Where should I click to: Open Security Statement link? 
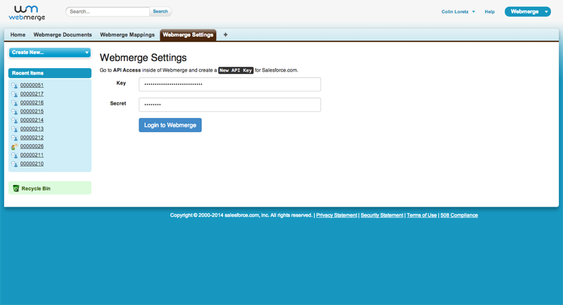[381, 215]
